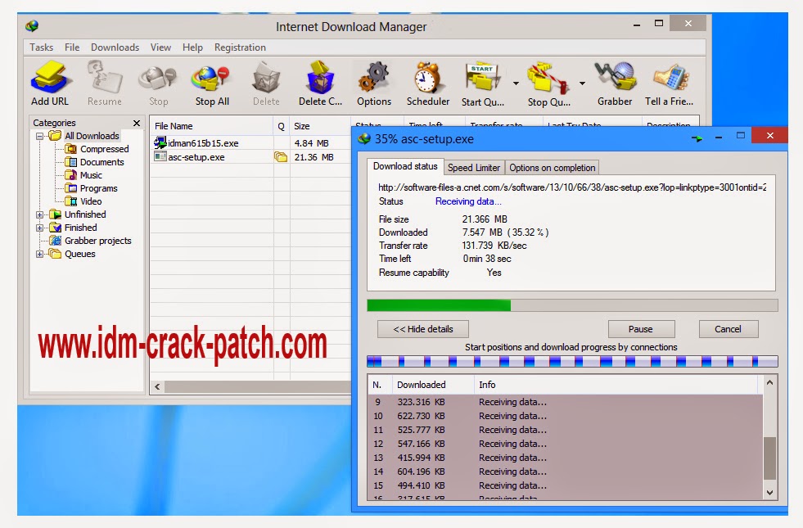The image size is (803, 528).
Task: Click the Tell a Friend icon
Action: pyautogui.click(x=670, y=83)
